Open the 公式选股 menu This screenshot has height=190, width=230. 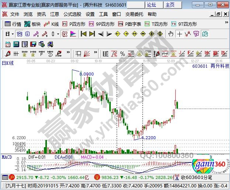pyautogui.click(x=72, y=14)
